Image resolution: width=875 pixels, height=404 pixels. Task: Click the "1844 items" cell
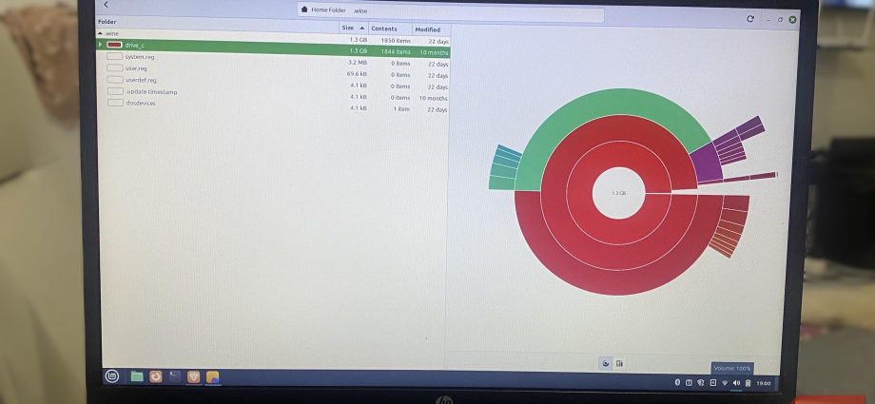396,52
